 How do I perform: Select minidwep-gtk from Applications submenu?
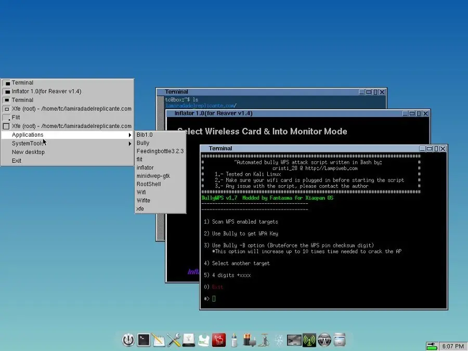[x=153, y=176]
